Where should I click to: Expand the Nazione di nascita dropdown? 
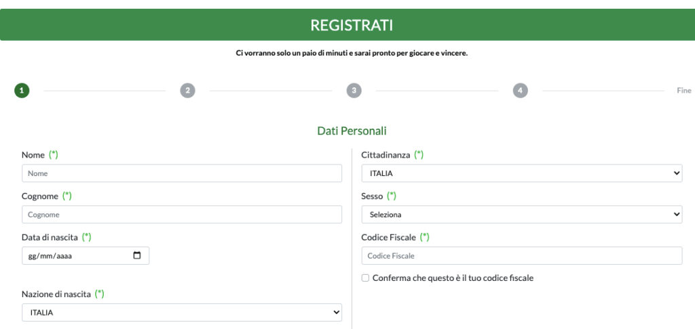coord(182,312)
